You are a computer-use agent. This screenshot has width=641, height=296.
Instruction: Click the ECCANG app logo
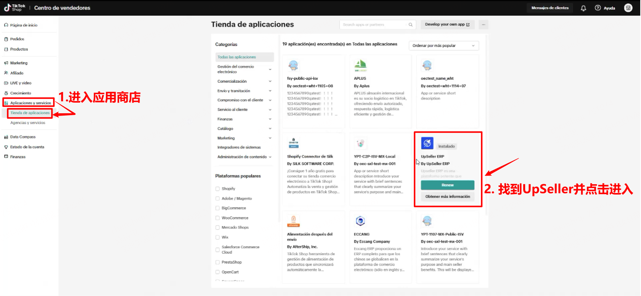tap(360, 221)
